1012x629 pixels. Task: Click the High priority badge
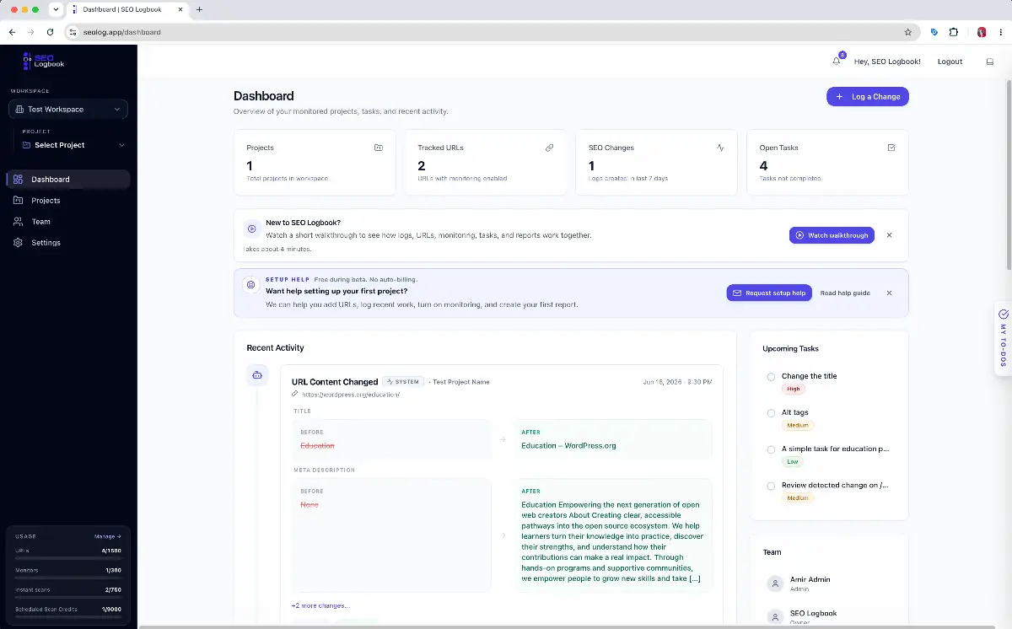click(x=793, y=389)
